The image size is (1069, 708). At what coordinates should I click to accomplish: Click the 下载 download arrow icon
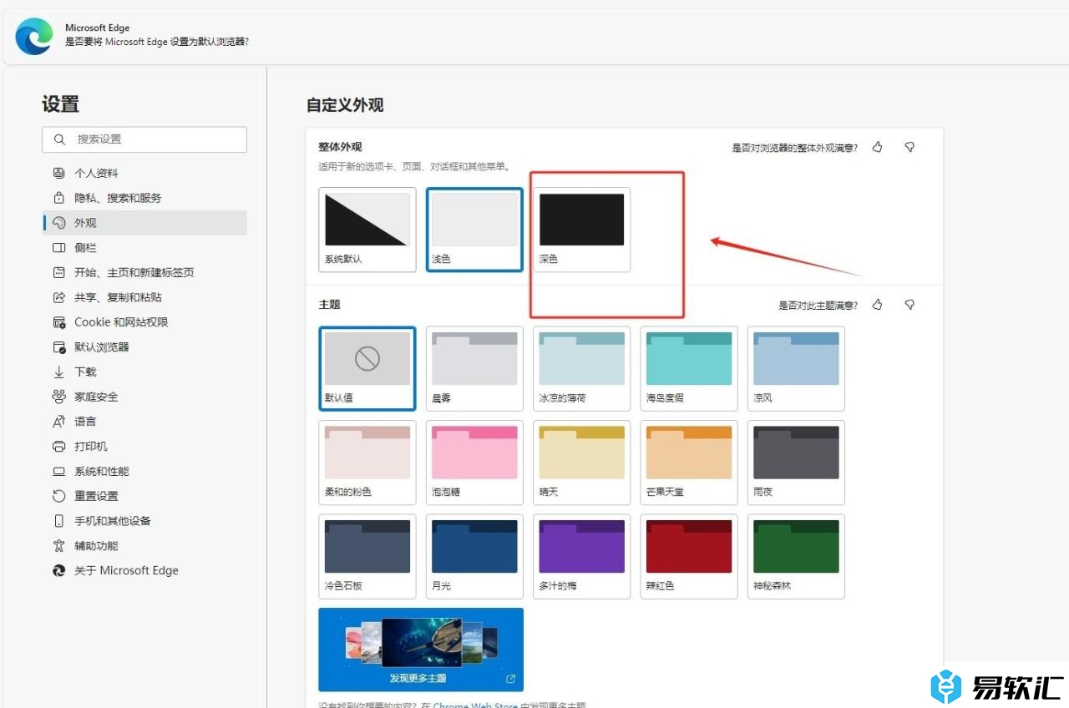(x=59, y=372)
